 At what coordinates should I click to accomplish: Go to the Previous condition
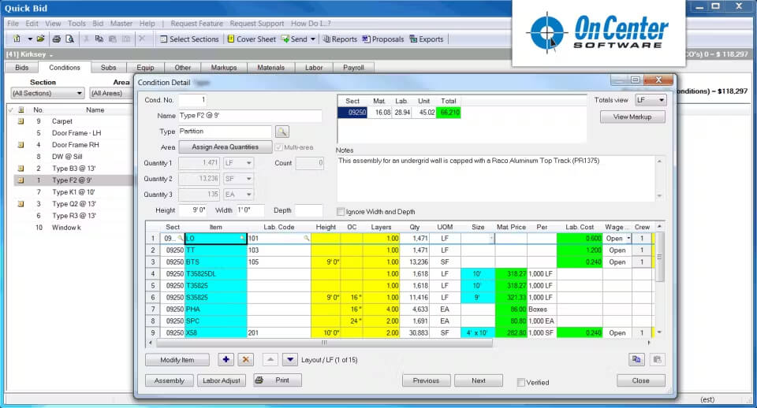(x=427, y=380)
